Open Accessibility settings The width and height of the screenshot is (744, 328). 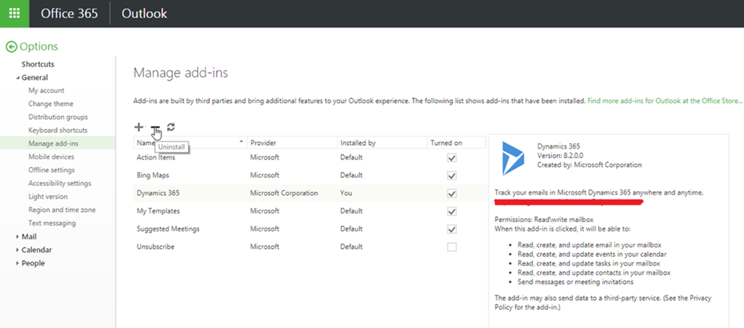(60, 184)
